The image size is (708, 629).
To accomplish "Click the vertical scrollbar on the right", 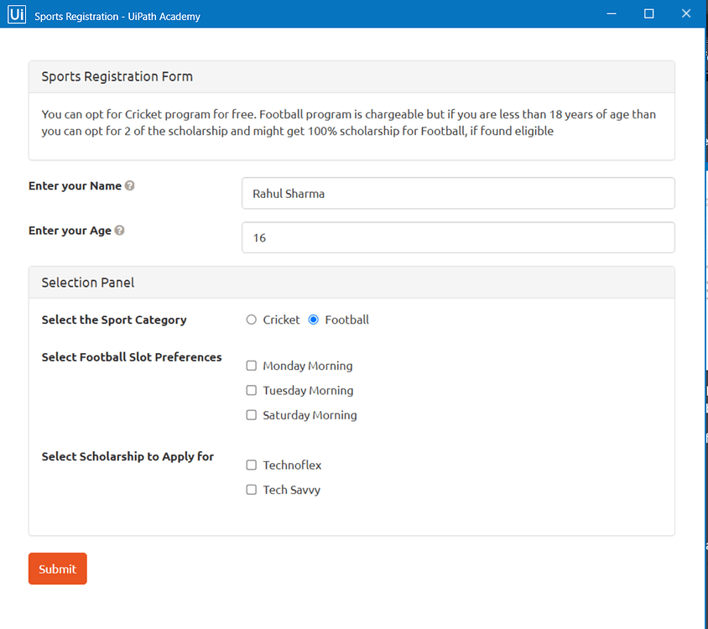I will coord(703,335).
